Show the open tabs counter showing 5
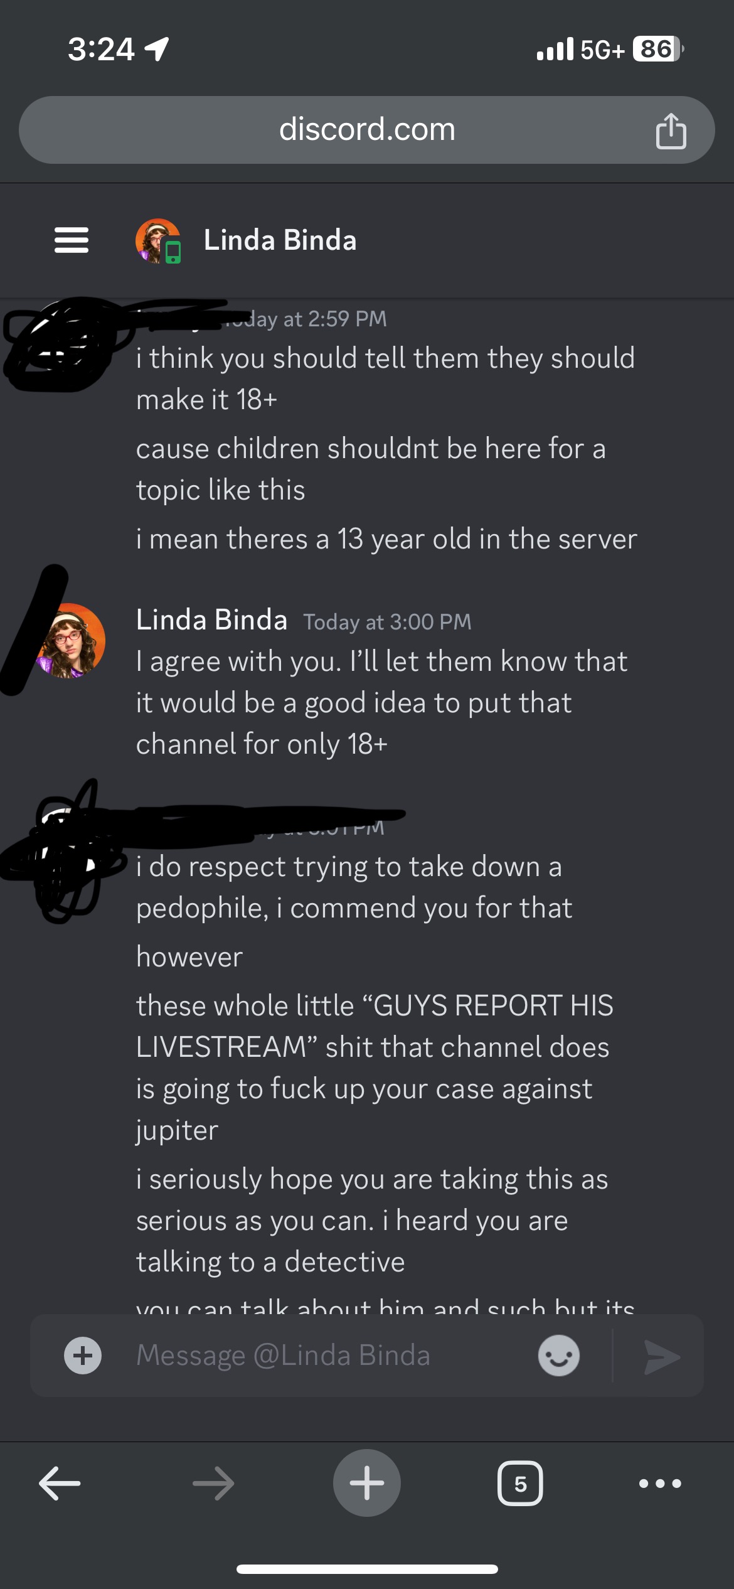734x1589 pixels. click(520, 1484)
